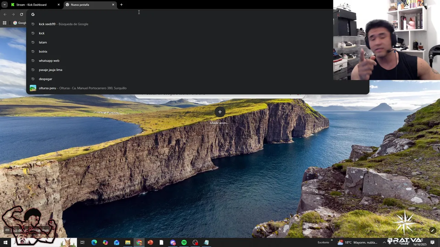Launch Microsoft Edge from the taskbar
Image resolution: width=440 pixels, height=247 pixels.
94,243
